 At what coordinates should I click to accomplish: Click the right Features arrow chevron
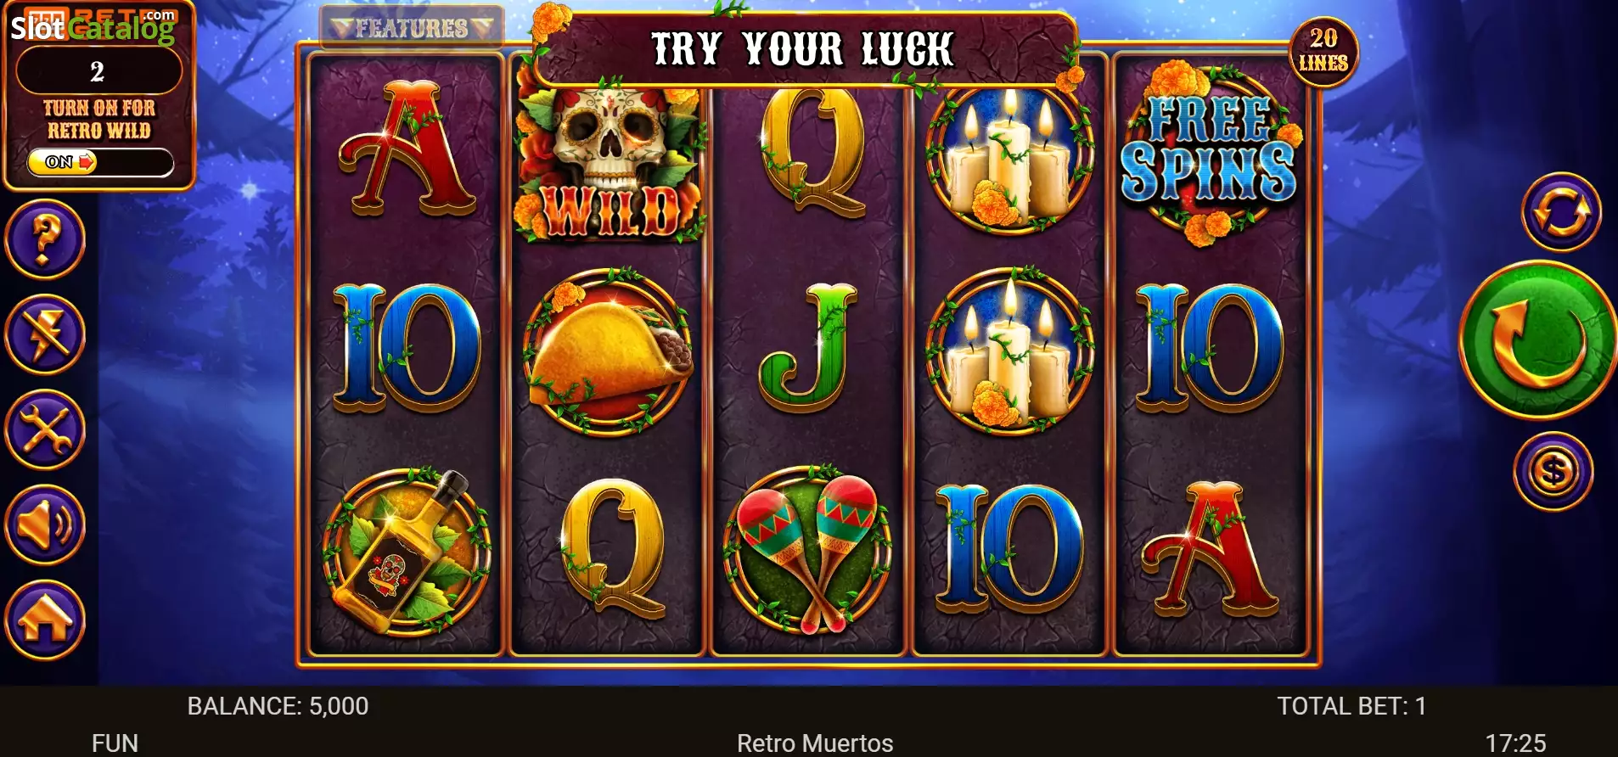click(x=482, y=28)
